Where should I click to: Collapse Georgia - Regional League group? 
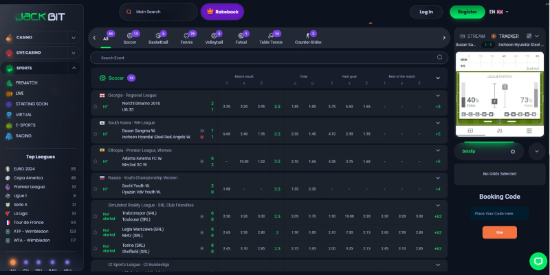tap(438, 96)
